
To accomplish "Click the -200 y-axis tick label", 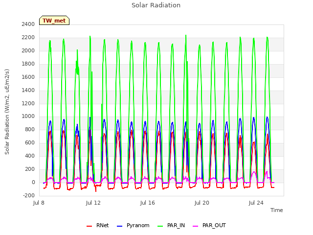I will (x=29, y=195).
